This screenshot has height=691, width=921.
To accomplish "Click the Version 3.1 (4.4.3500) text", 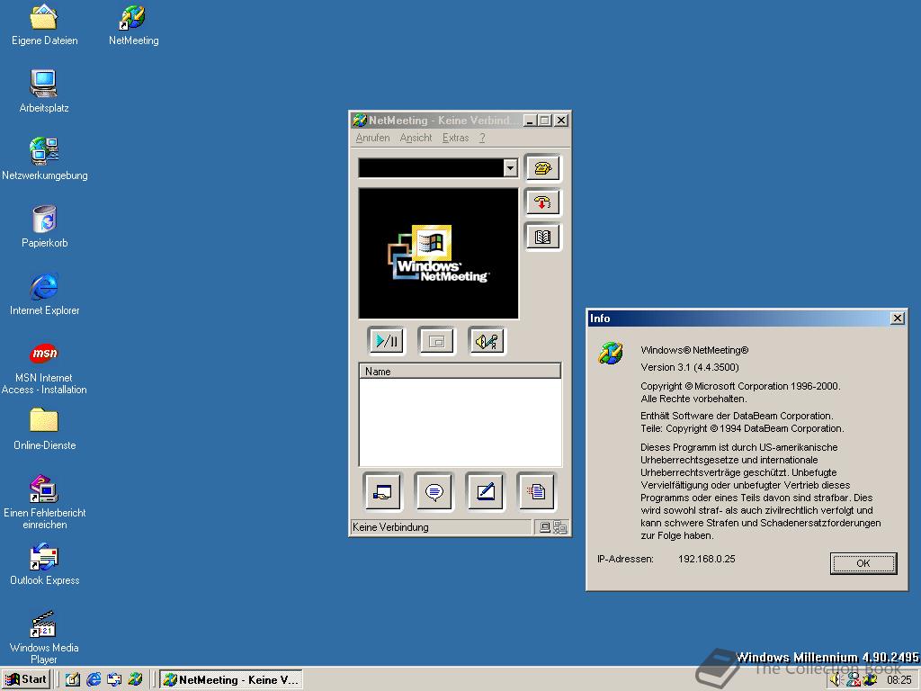I will pos(690,367).
